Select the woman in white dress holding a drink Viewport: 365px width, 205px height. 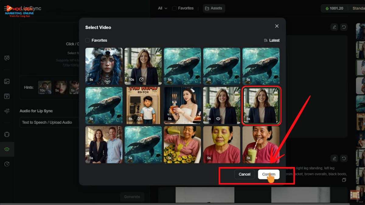tap(182, 105)
